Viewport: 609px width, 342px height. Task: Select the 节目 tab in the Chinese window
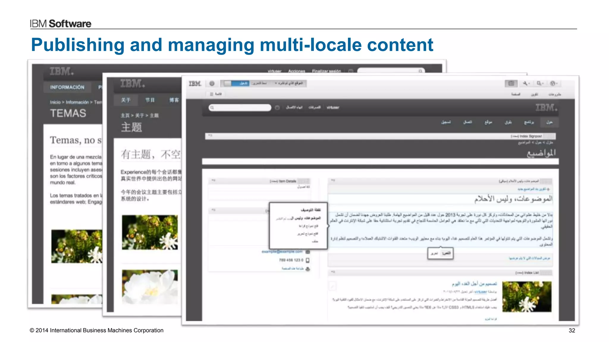(150, 100)
